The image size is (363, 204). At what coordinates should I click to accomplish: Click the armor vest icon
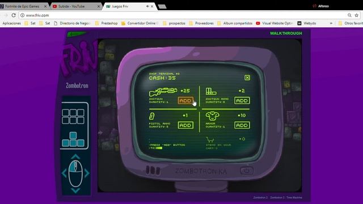click(213, 116)
